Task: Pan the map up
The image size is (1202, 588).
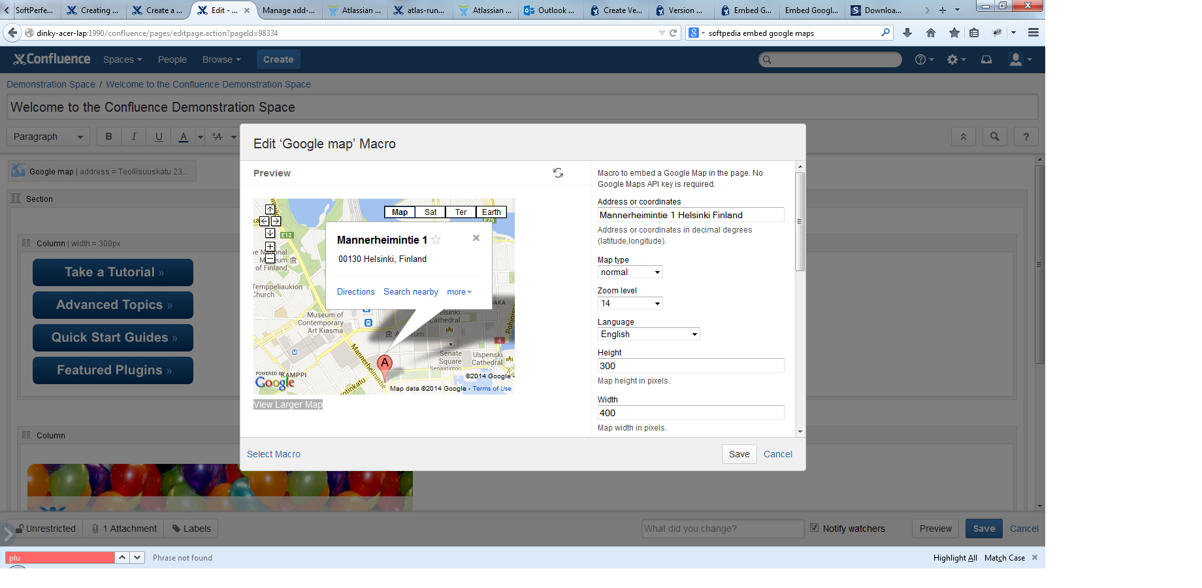Action: [270, 209]
